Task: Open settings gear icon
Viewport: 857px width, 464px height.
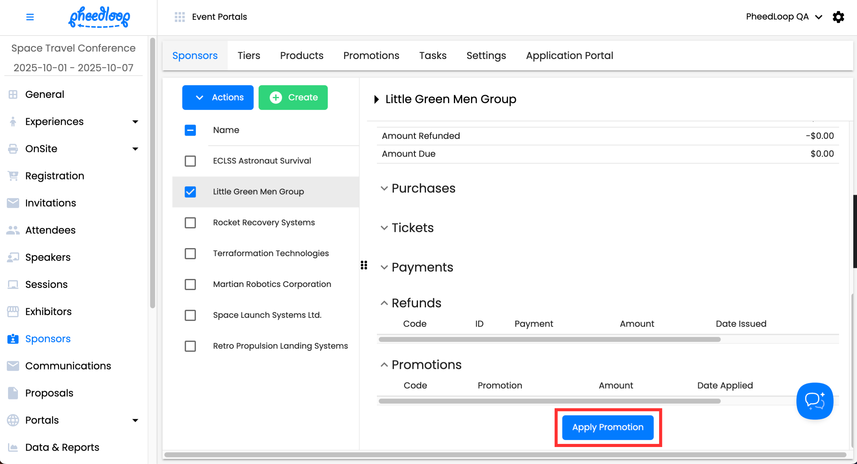Action: 838,17
